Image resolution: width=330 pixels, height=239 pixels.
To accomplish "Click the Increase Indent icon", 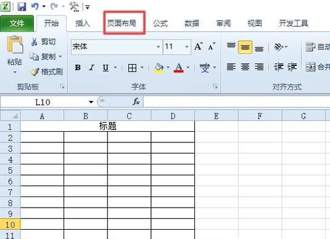I will point(292,67).
